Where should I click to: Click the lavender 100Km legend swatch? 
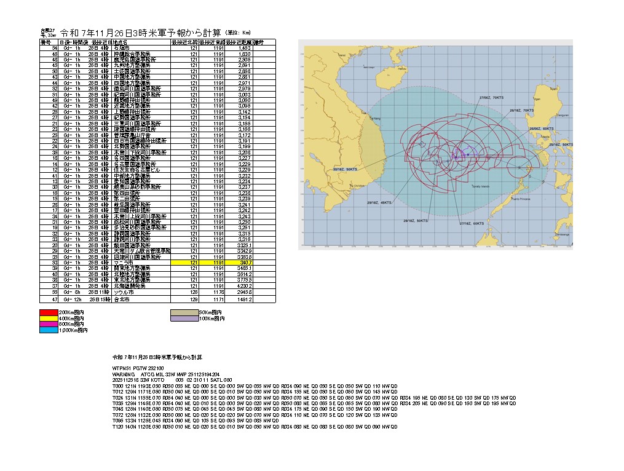tap(185, 319)
